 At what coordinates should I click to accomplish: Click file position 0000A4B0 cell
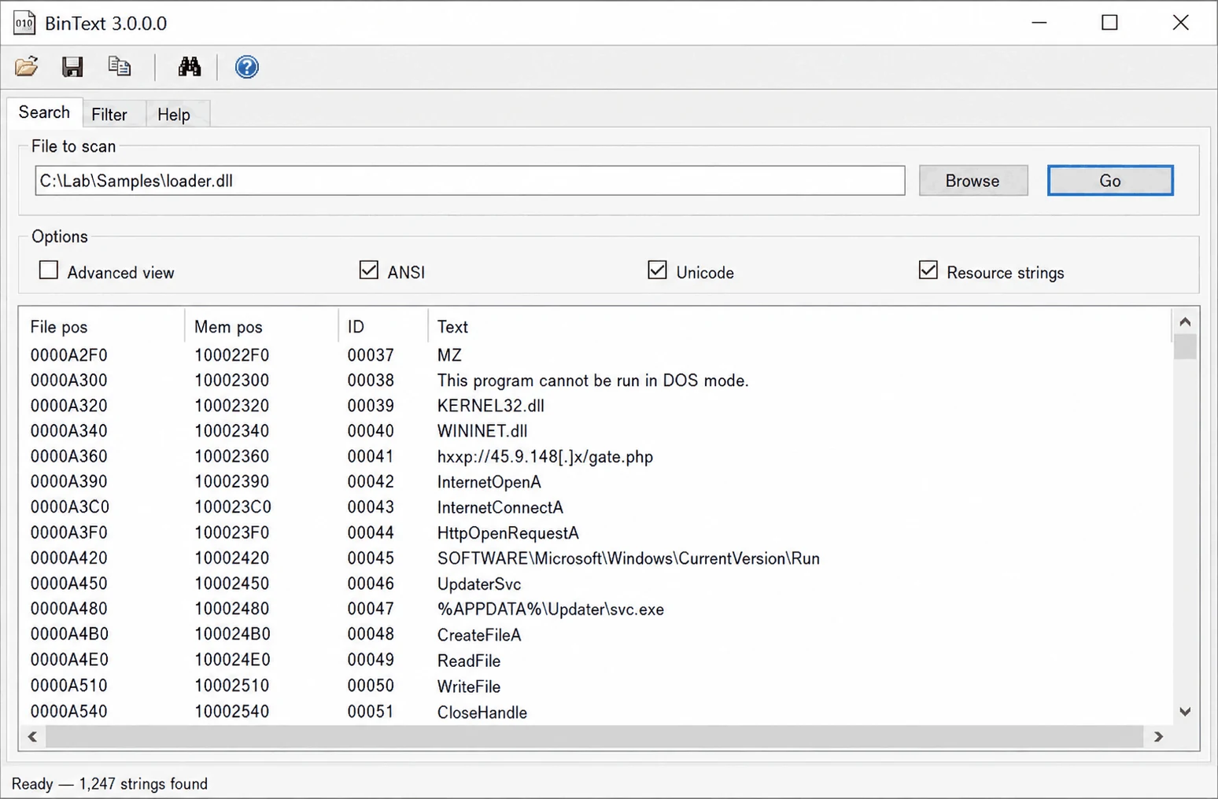69,635
